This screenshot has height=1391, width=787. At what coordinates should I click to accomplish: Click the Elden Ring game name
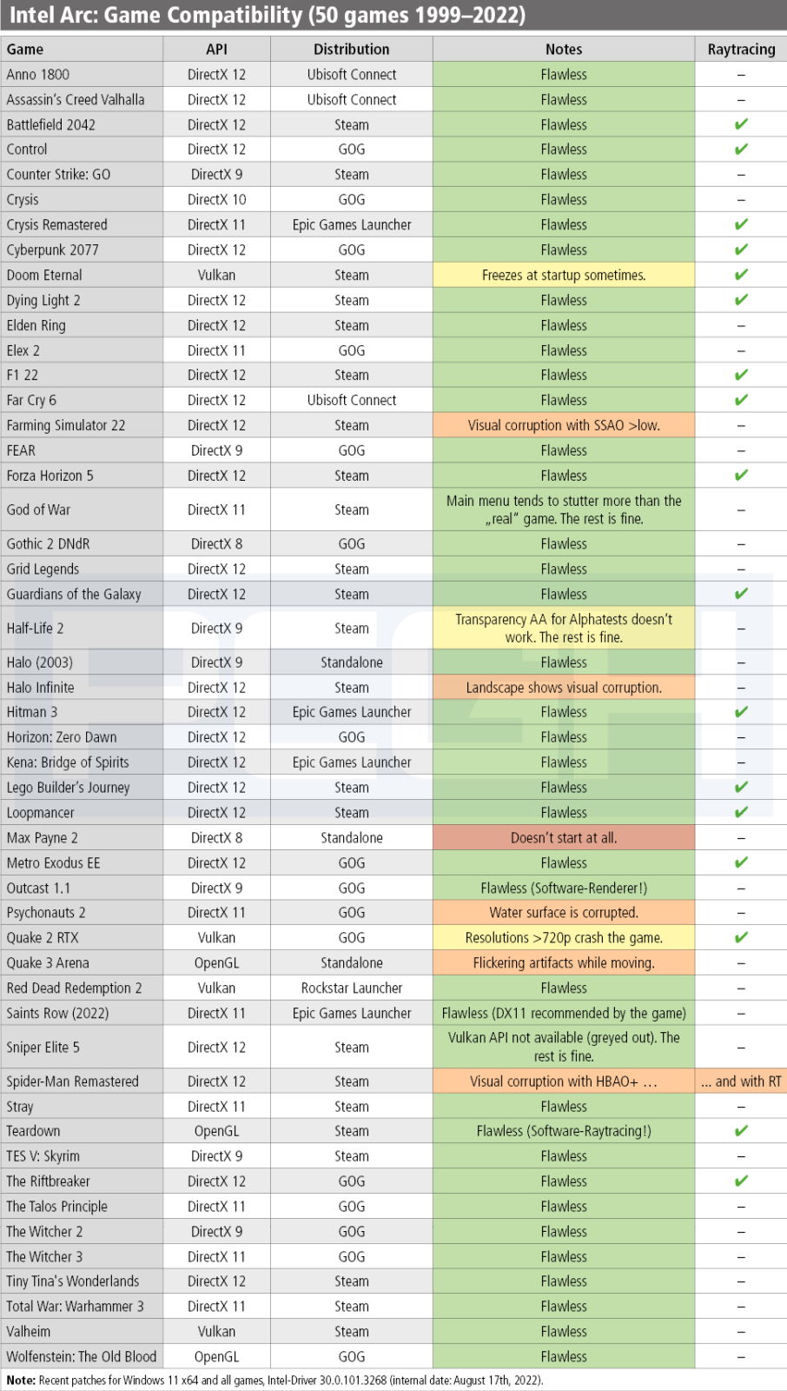click(36, 325)
